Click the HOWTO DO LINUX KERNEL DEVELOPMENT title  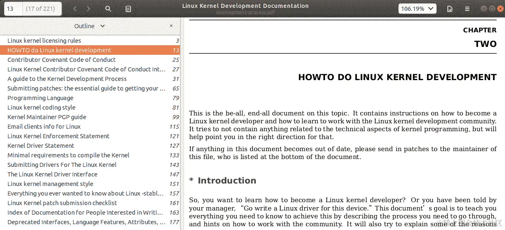397,77
